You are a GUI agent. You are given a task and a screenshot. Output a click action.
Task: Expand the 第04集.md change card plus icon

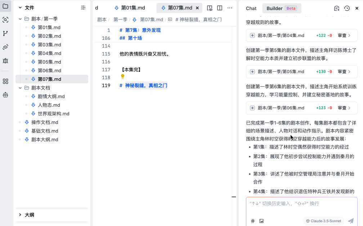point(252,35)
